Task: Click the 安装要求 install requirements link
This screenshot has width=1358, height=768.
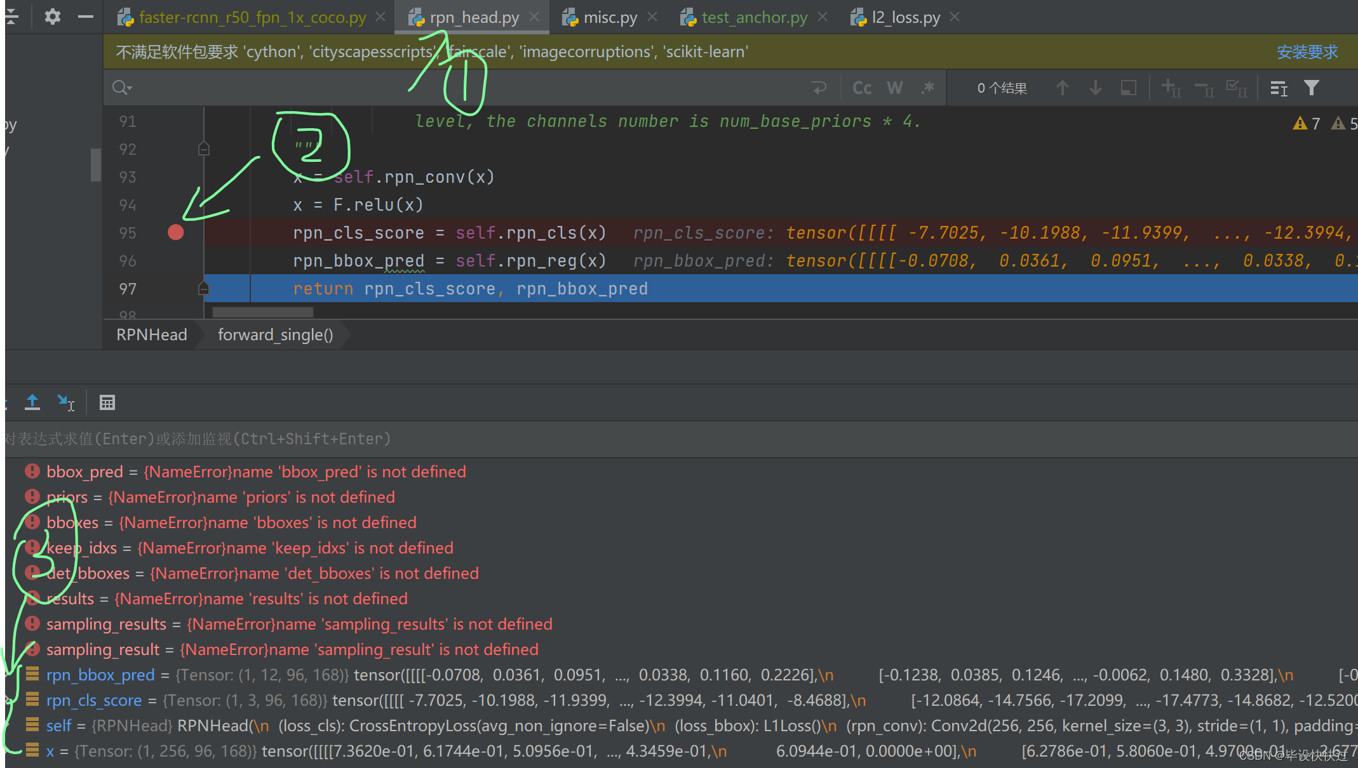Action: pyautogui.click(x=1307, y=52)
